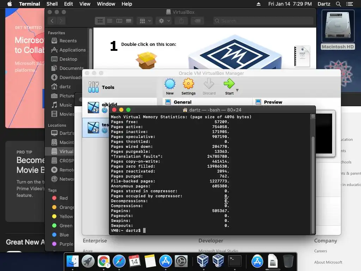Open the Edit menu

(x=68, y=4)
